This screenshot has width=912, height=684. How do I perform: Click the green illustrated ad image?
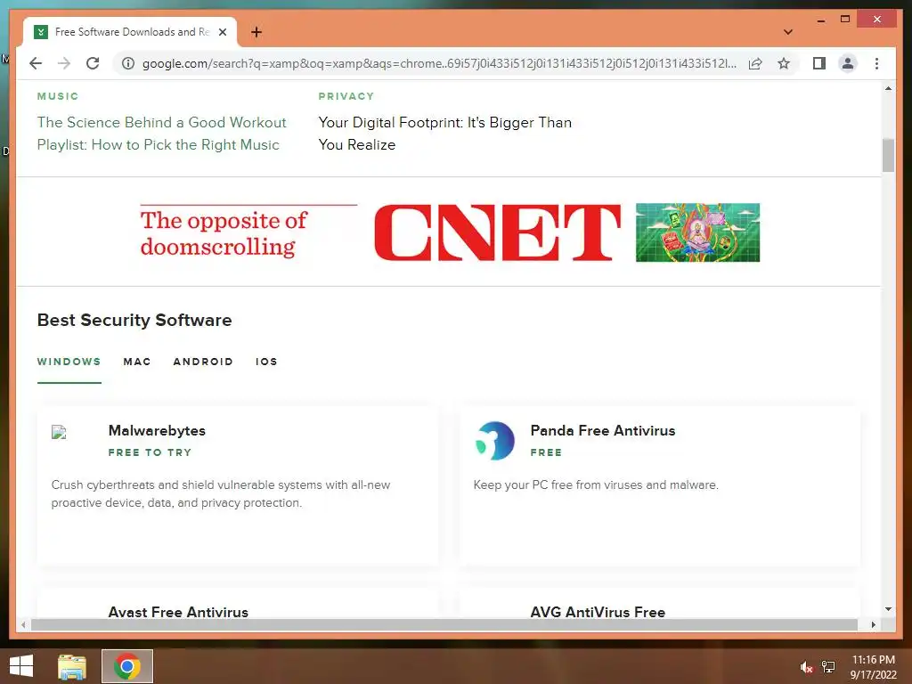pyautogui.click(x=697, y=232)
